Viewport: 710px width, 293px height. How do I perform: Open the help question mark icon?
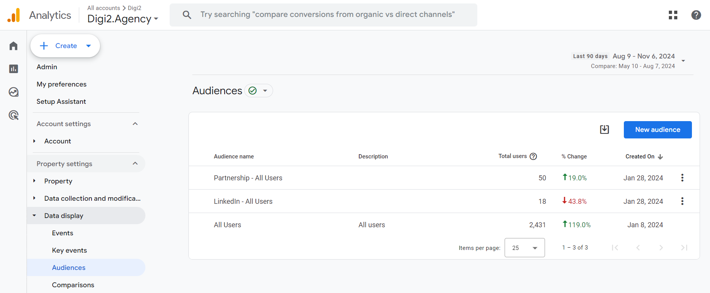696,15
